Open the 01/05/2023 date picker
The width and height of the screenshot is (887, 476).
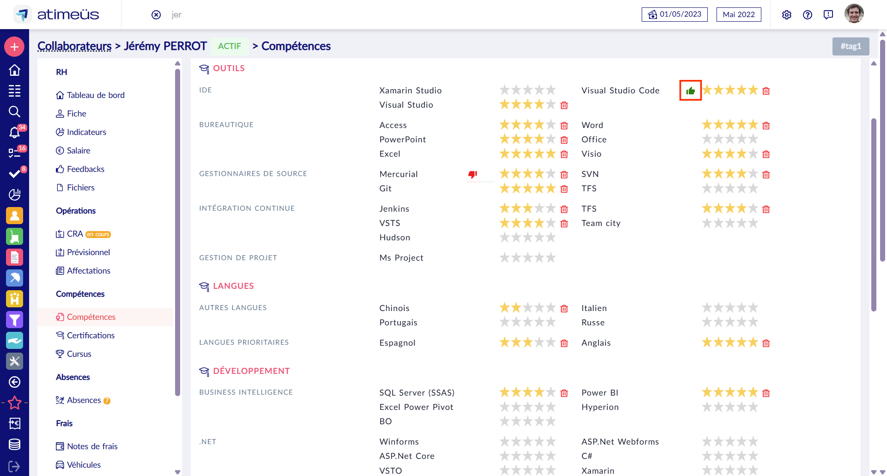(x=674, y=14)
